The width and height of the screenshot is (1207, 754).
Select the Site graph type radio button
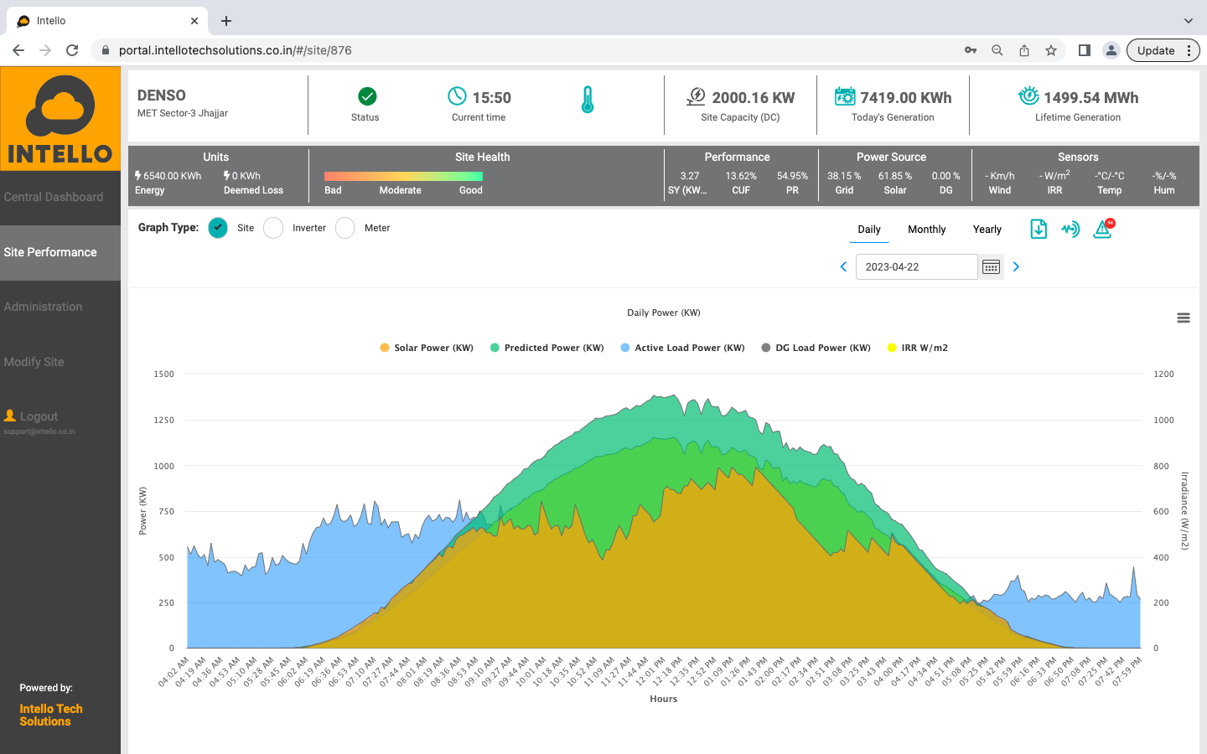[x=218, y=227]
